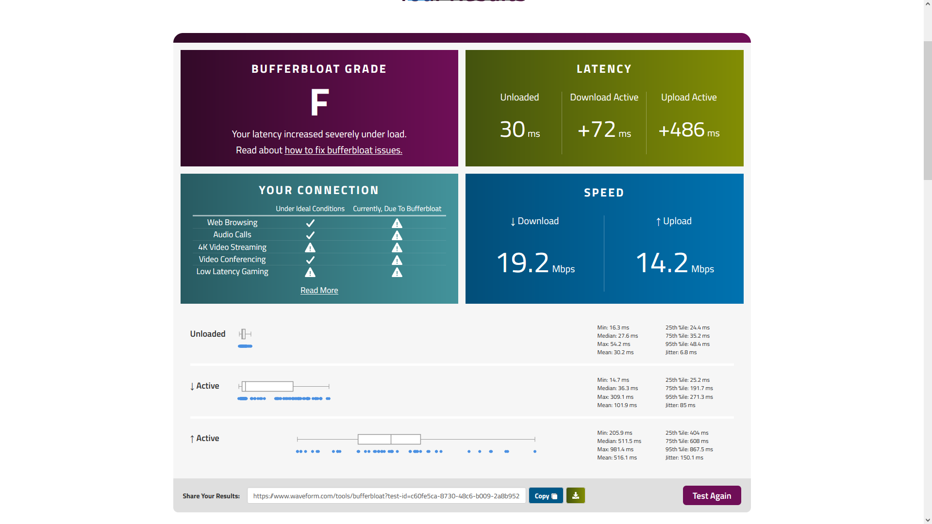
Task: Click the 4K Video Streaming ideal conditions warning icon
Action: point(310,247)
